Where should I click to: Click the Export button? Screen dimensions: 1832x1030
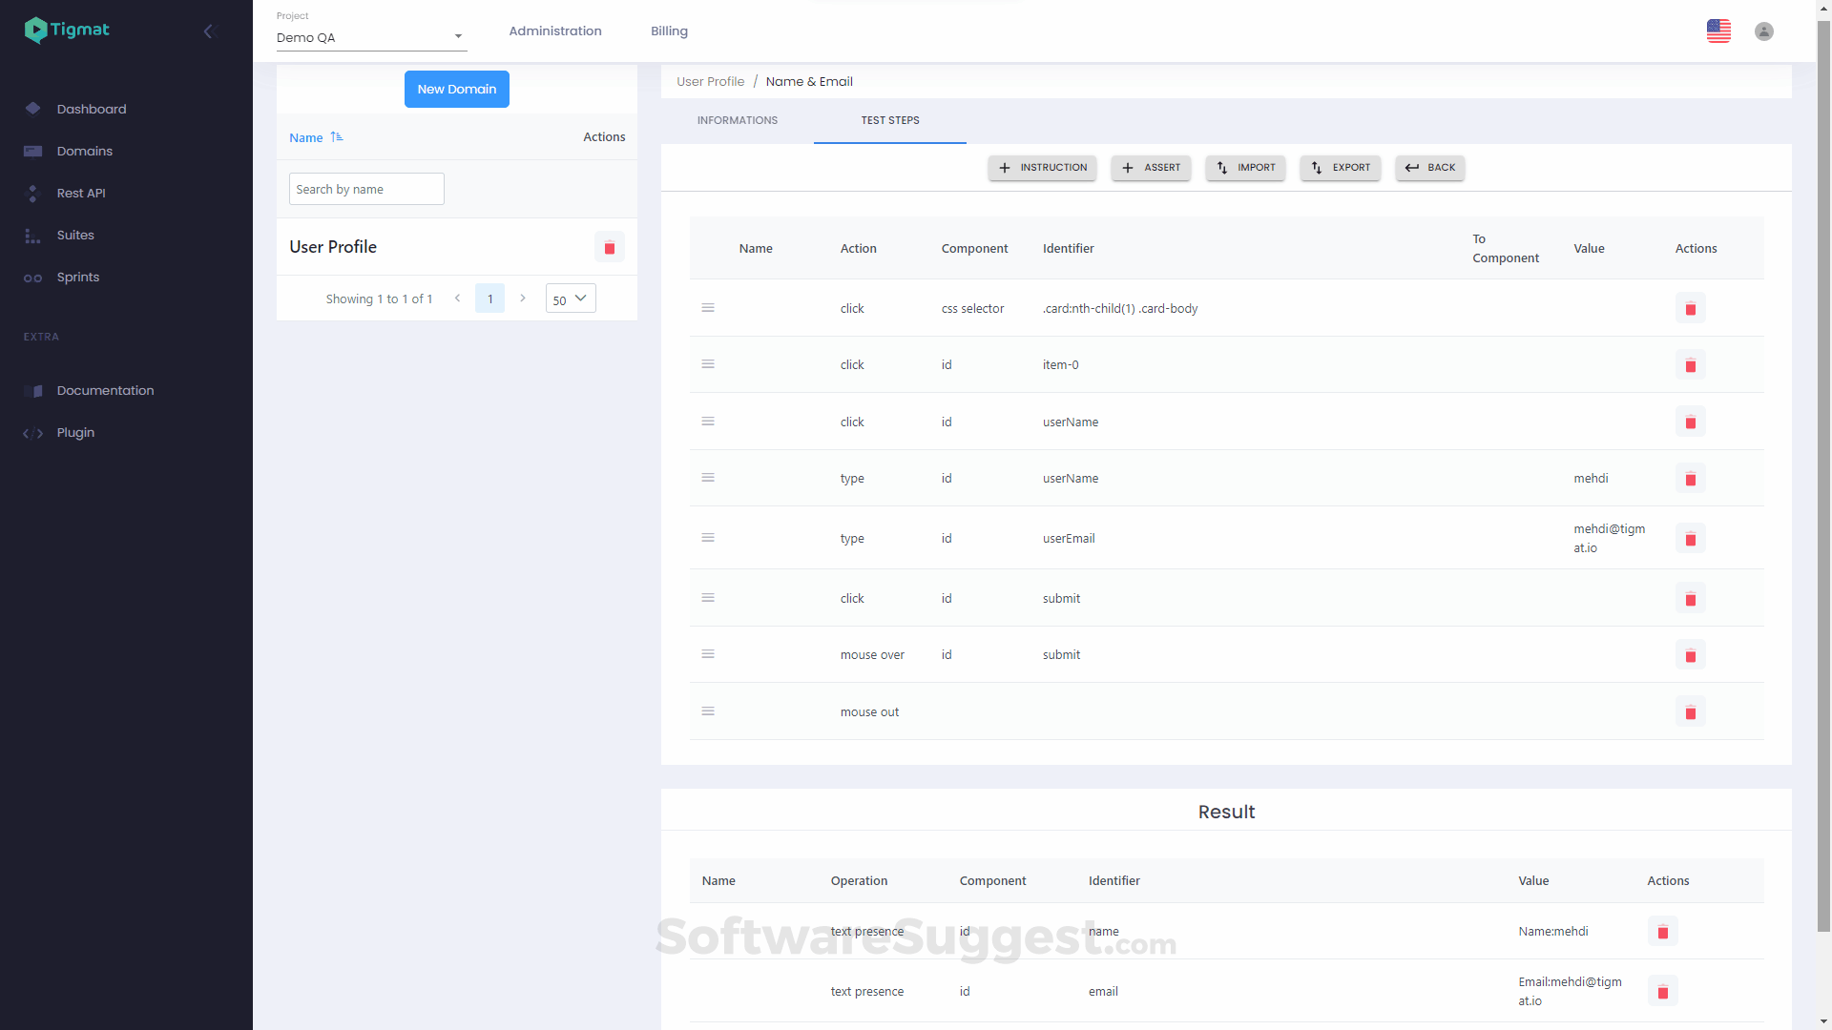tap(1340, 168)
